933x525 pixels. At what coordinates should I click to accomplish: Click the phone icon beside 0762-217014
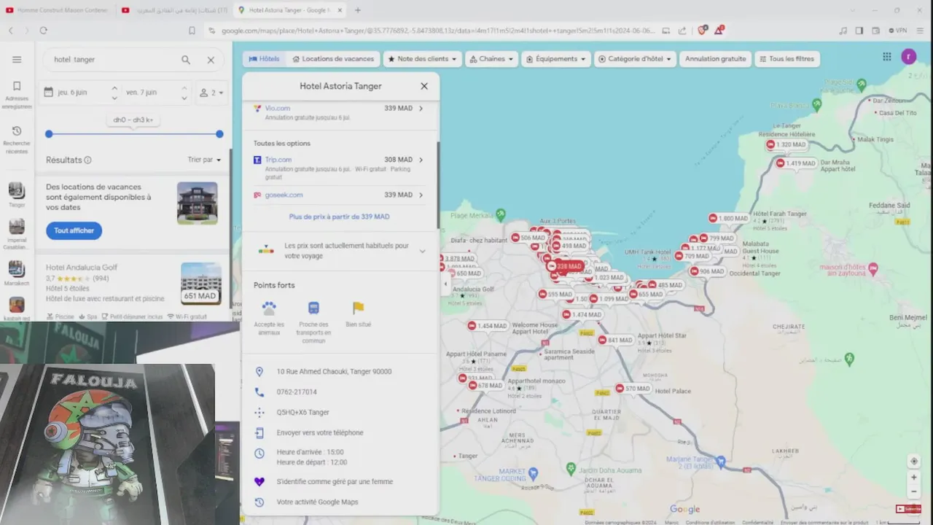coord(259,392)
